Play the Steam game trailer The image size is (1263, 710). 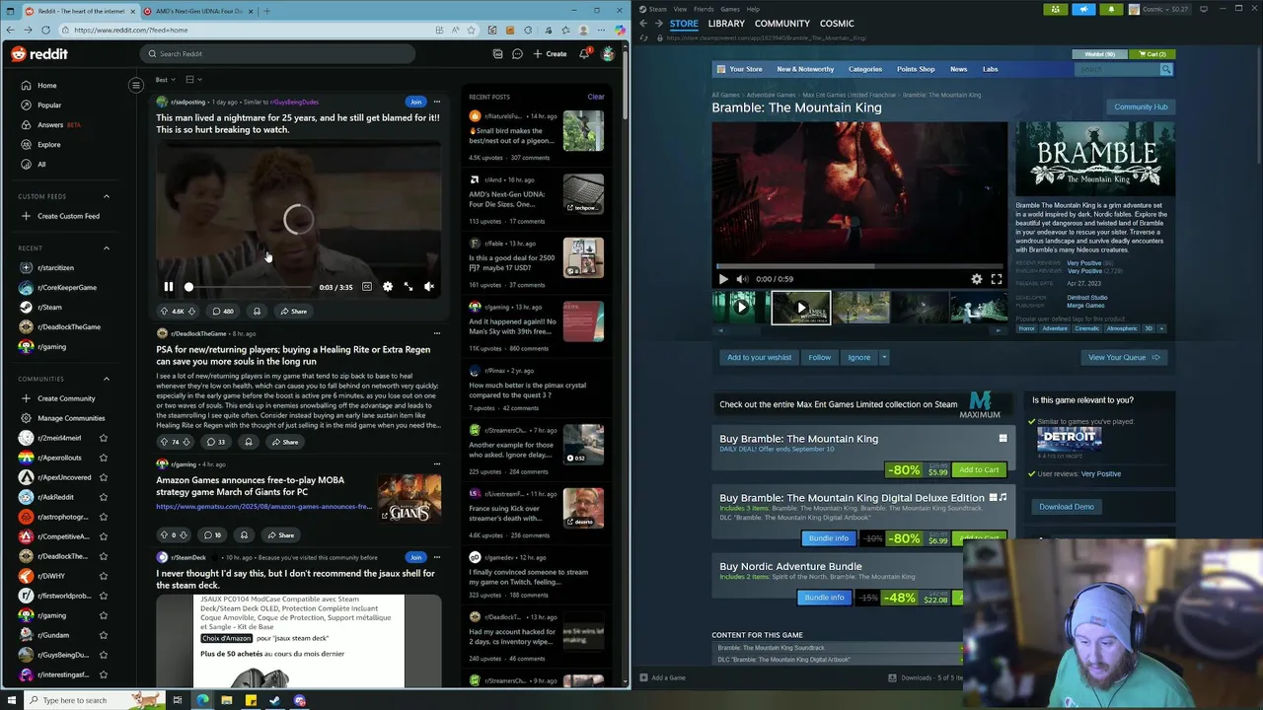tap(723, 279)
